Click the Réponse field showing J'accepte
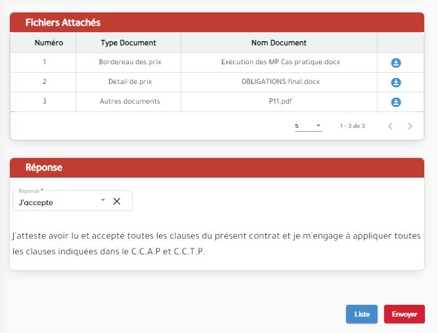This screenshot has width=438, height=333. point(56,203)
